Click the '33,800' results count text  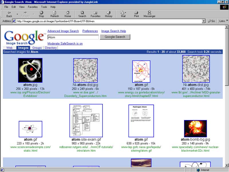[x=181, y=52]
